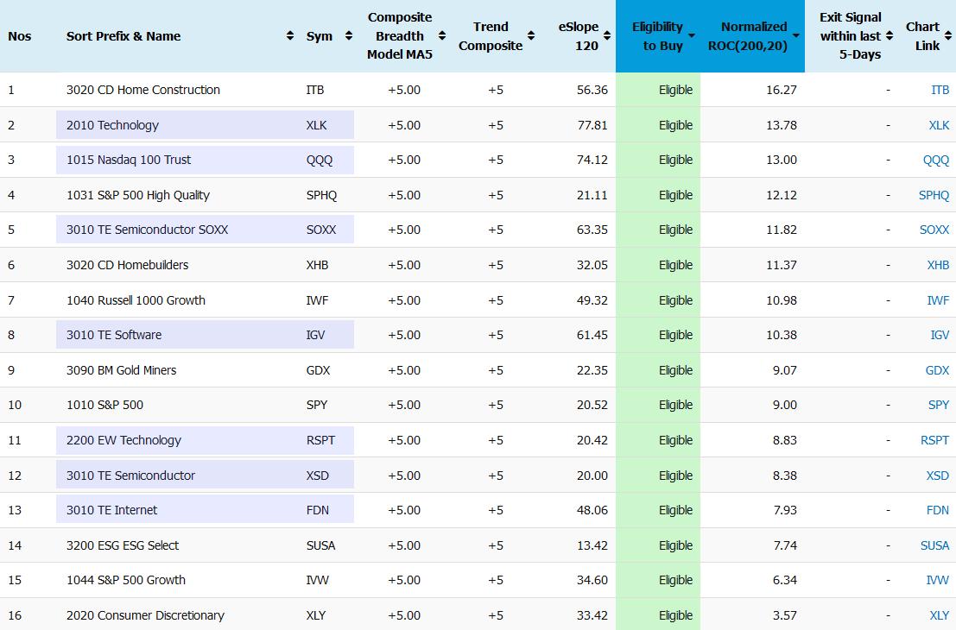The height and width of the screenshot is (630, 956).
Task: Follow the SPHQ chart link
Action: pyautogui.click(x=934, y=195)
